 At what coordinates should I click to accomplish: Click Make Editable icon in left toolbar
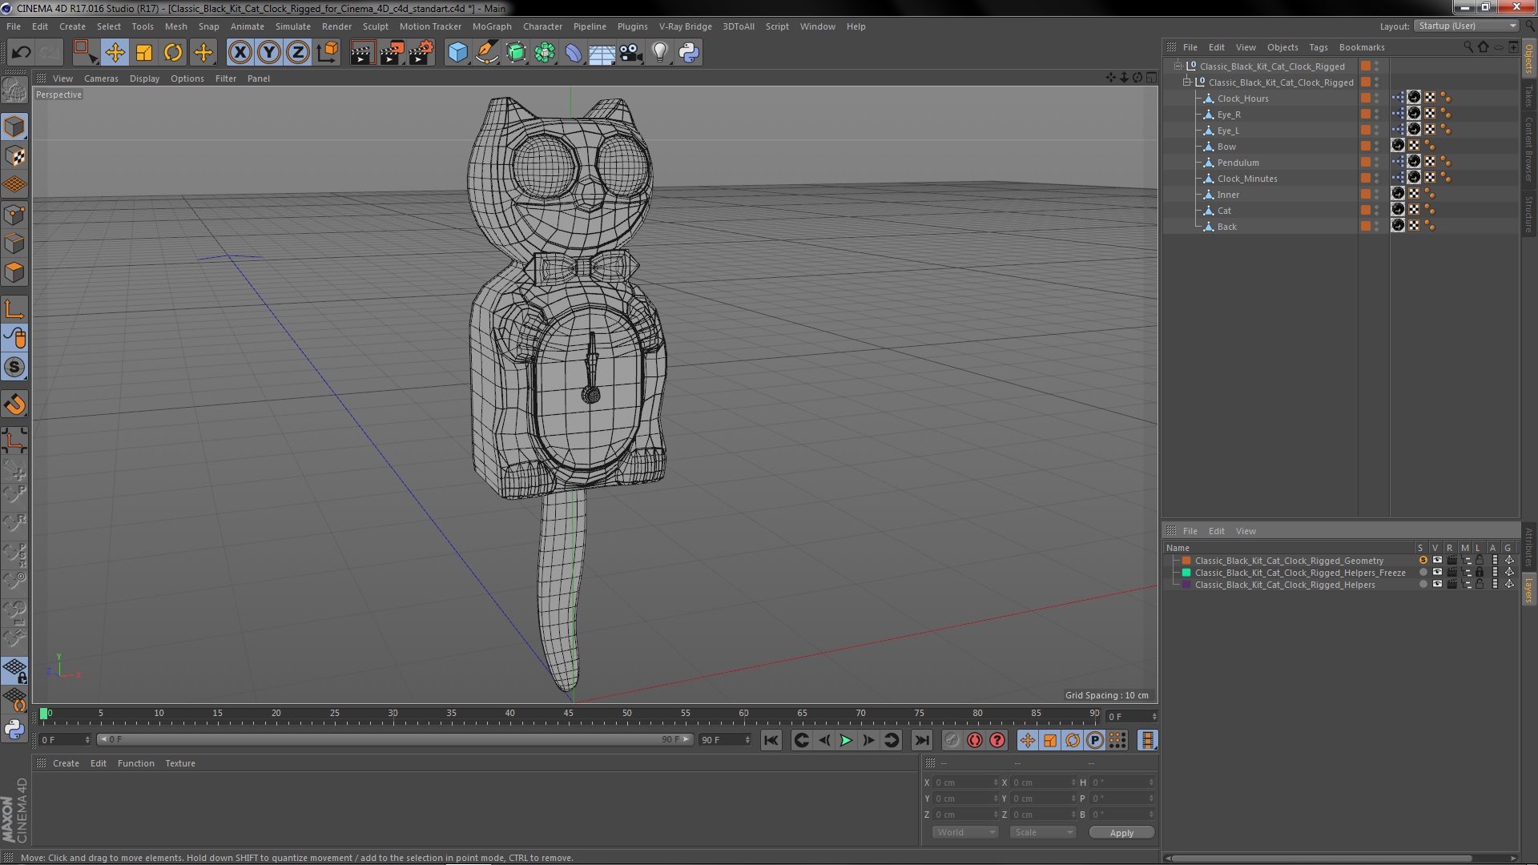tap(14, 91)
